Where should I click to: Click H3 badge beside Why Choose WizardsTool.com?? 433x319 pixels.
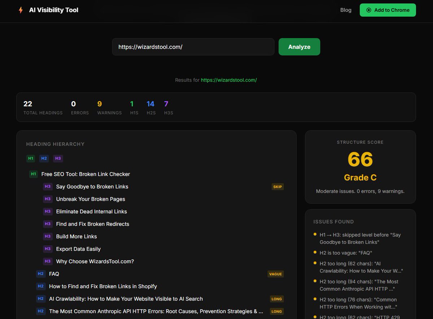point(48,261)
